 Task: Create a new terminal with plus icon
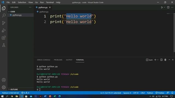pos(155,60)
